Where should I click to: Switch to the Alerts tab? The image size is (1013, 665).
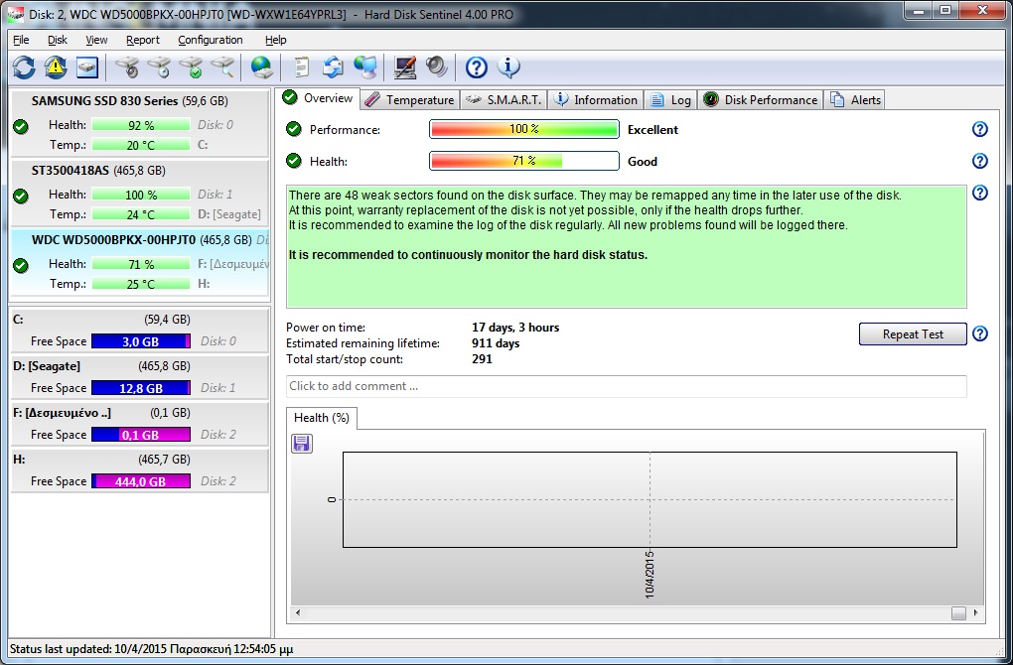[x=855, y=100]
